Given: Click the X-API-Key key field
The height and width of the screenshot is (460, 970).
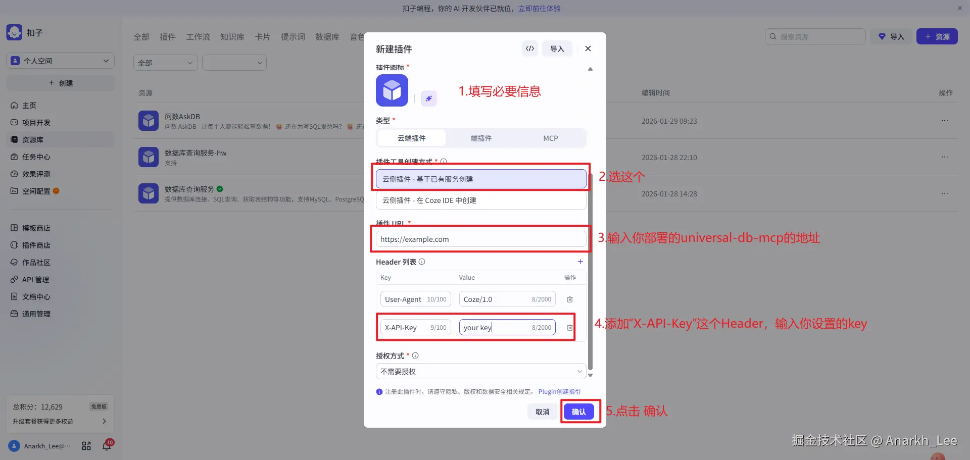Looking at the screenshot, I should pyautogui.click(x=415, y=328).
